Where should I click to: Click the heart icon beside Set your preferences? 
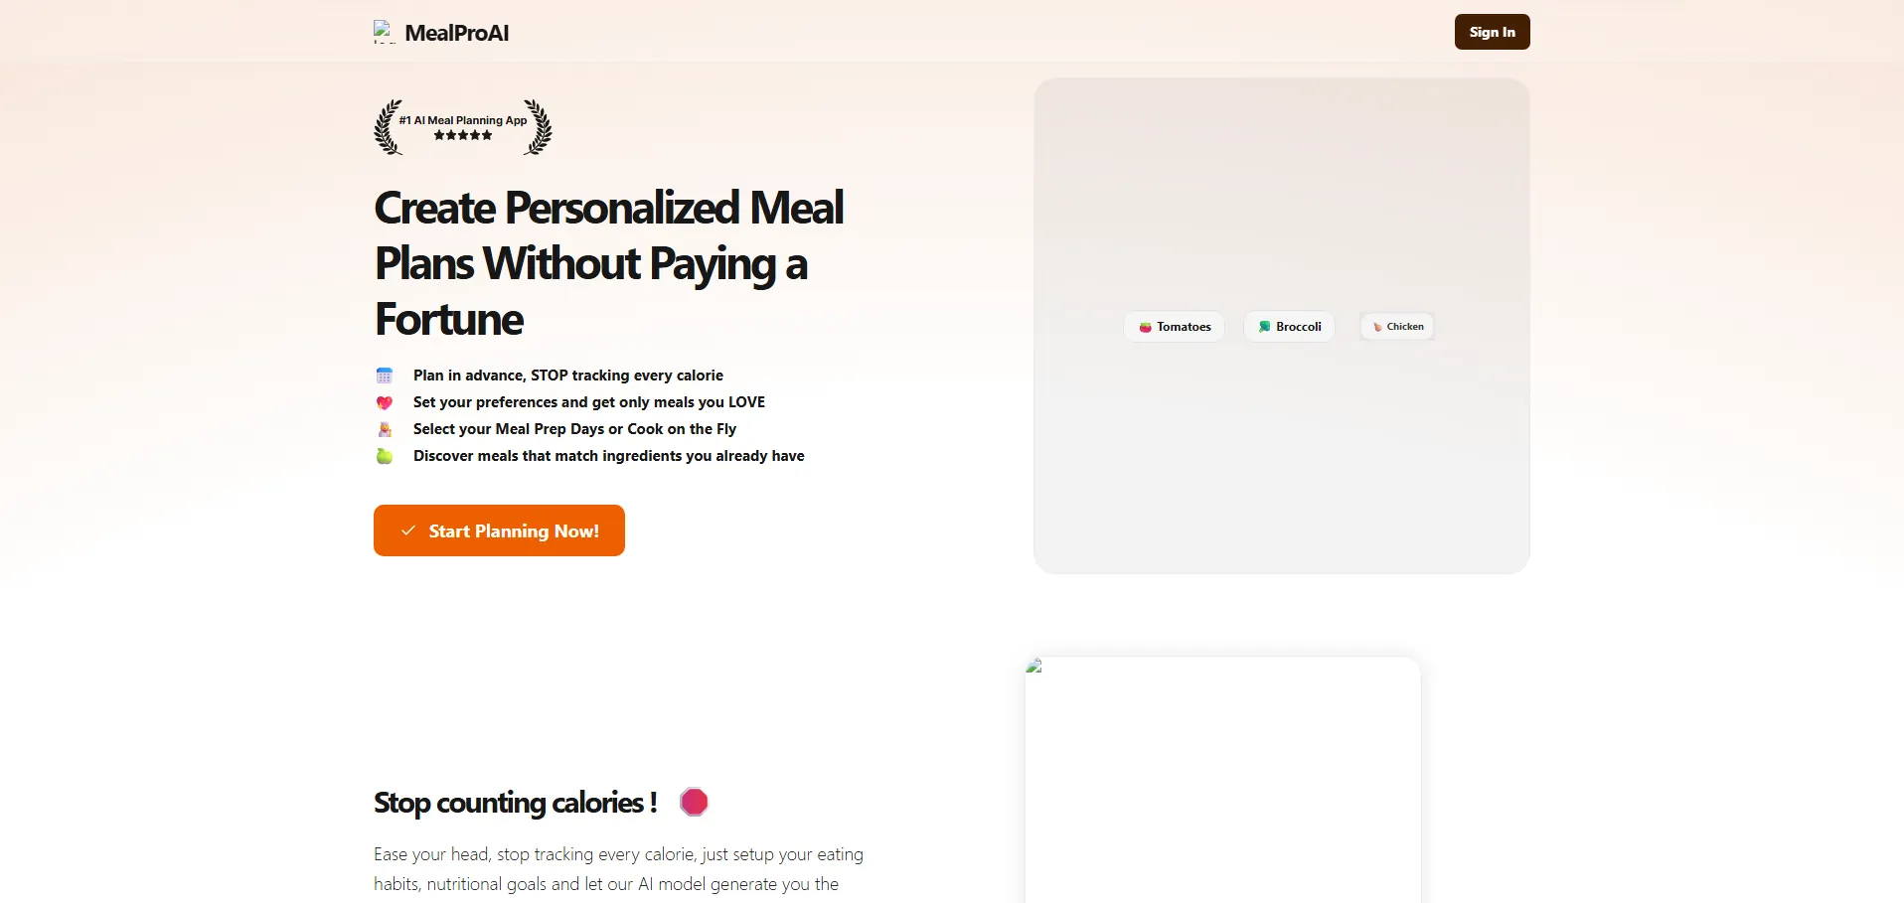[385, 402]
